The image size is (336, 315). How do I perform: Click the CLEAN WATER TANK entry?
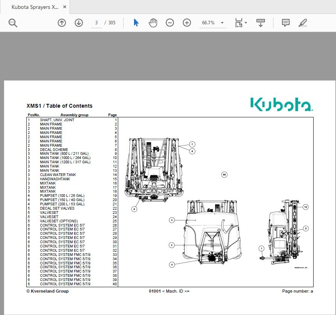58,175
